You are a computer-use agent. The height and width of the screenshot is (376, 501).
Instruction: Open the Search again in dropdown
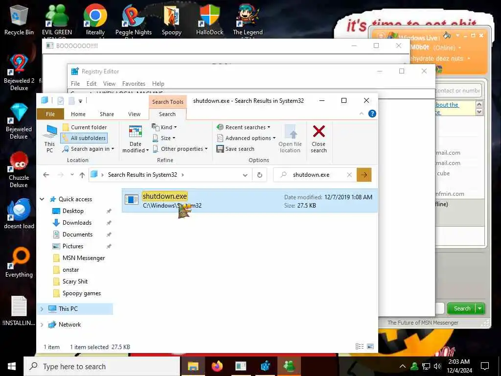tap(88, 149)
